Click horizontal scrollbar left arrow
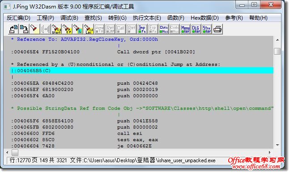 [x=7, y=153]
